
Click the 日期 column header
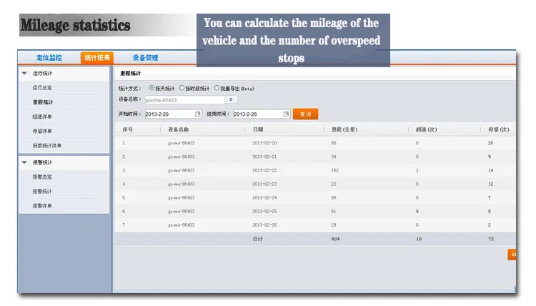(x=258, y=129)
